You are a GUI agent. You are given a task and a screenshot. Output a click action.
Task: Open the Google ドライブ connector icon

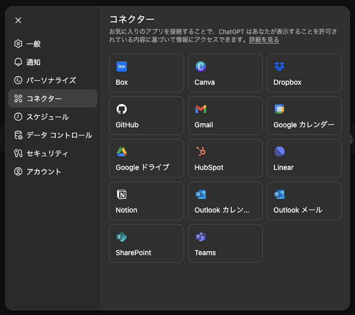click(122, 152)
